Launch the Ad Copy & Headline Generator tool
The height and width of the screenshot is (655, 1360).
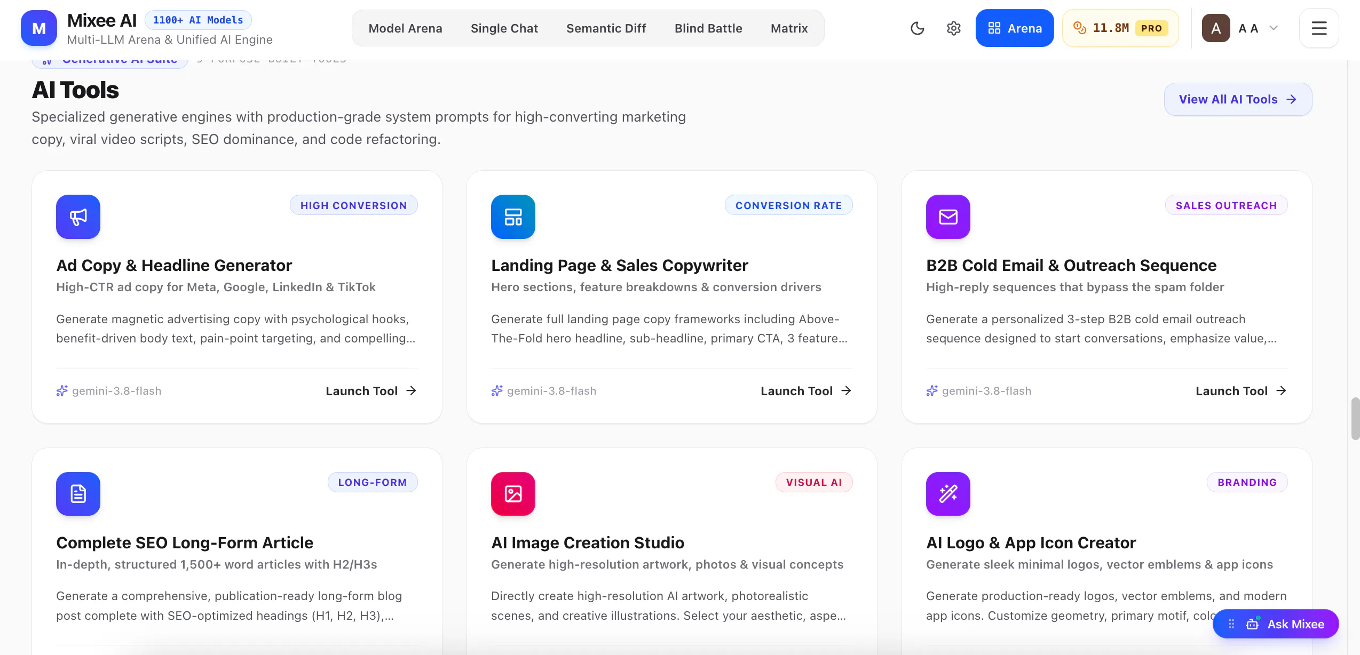(x=371, y=391)
